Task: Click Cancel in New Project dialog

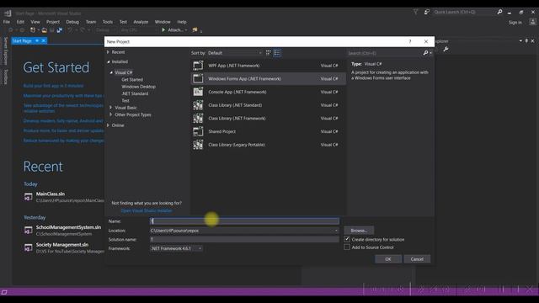Action: coord(417,259)
